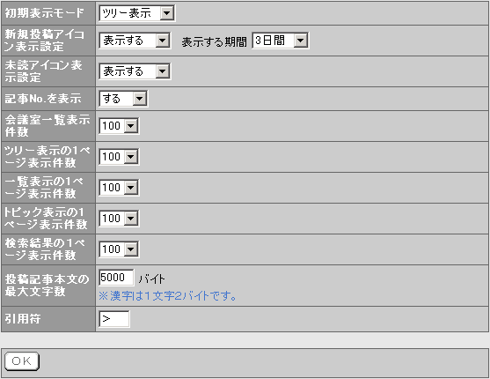Open the 表示する期間 3日間 dropdown
Screen dimensions: 490x379
281,41
